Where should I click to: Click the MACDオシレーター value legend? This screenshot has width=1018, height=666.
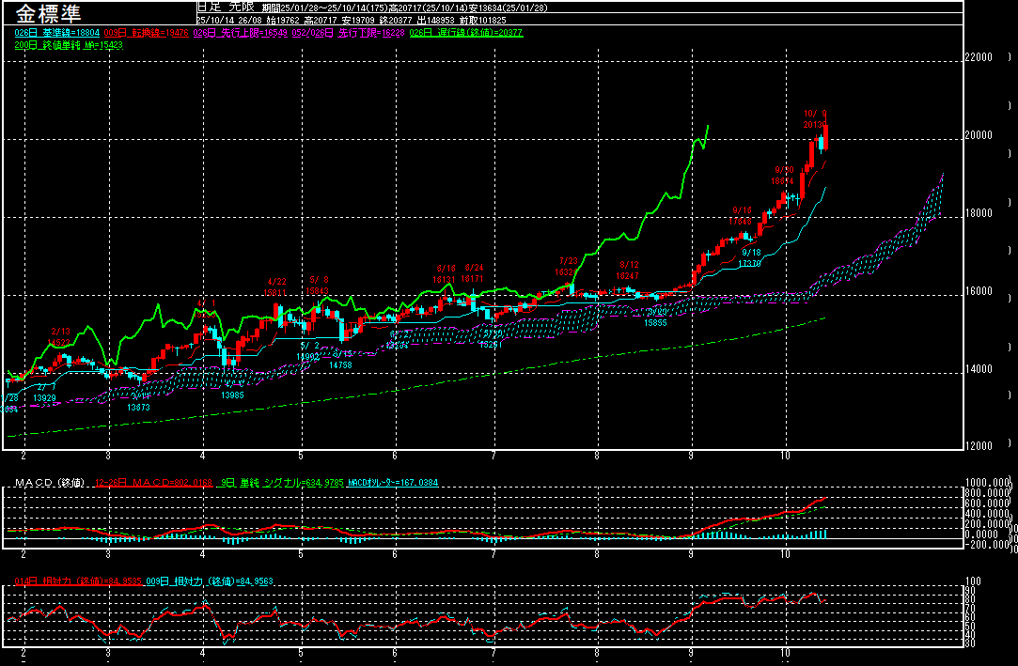(x=391, y=483)
